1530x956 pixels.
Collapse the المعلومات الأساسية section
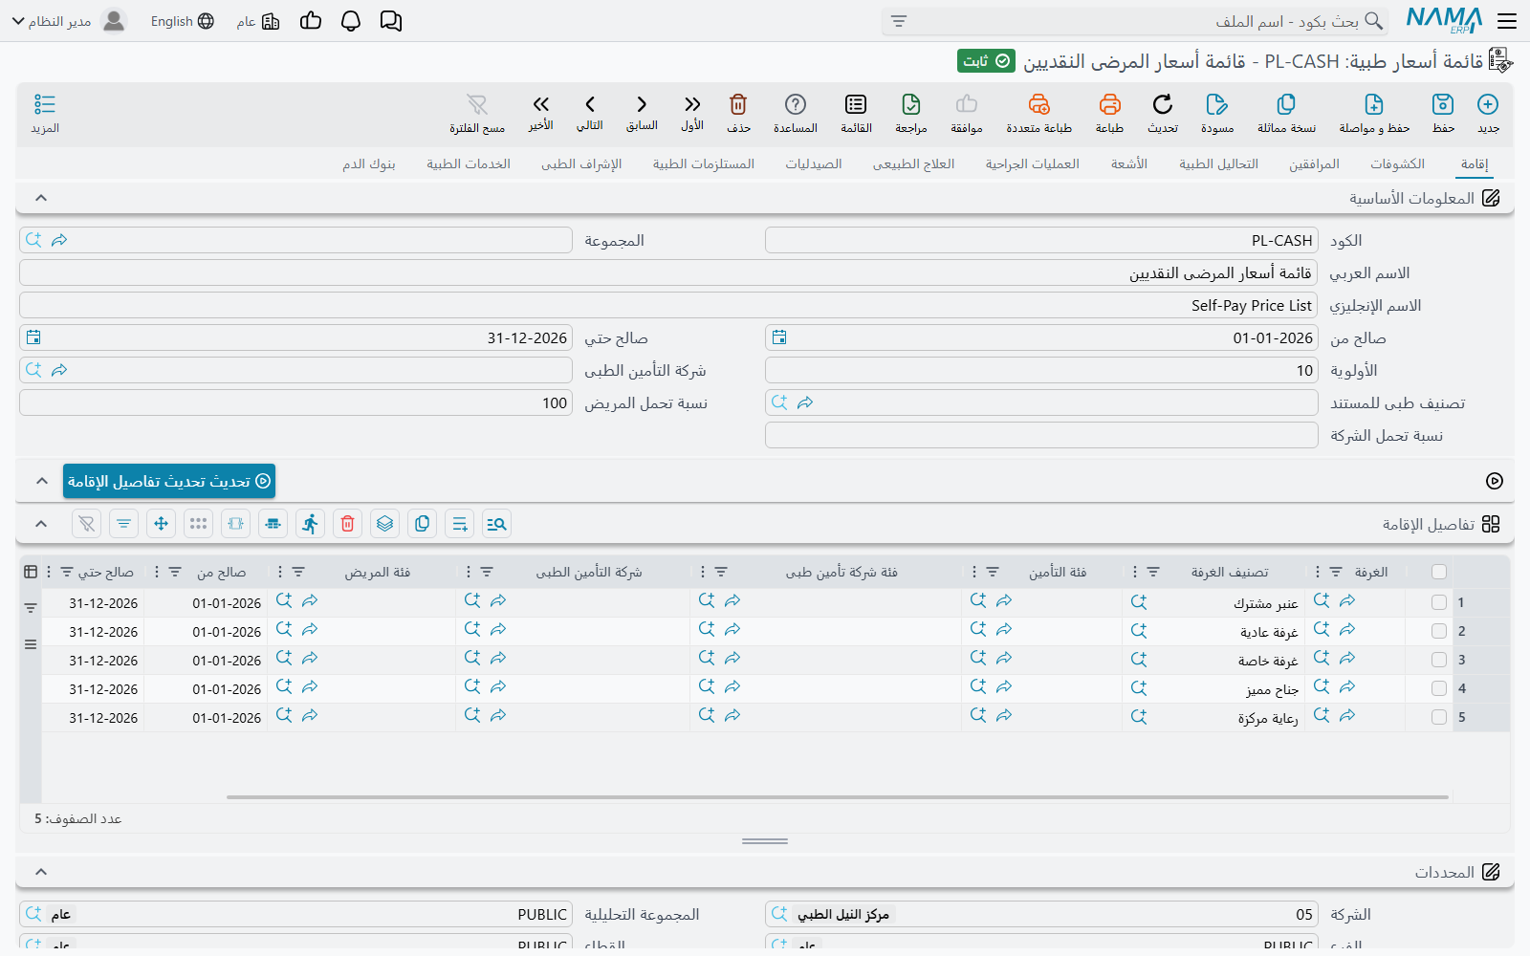(x=41, y=198)
